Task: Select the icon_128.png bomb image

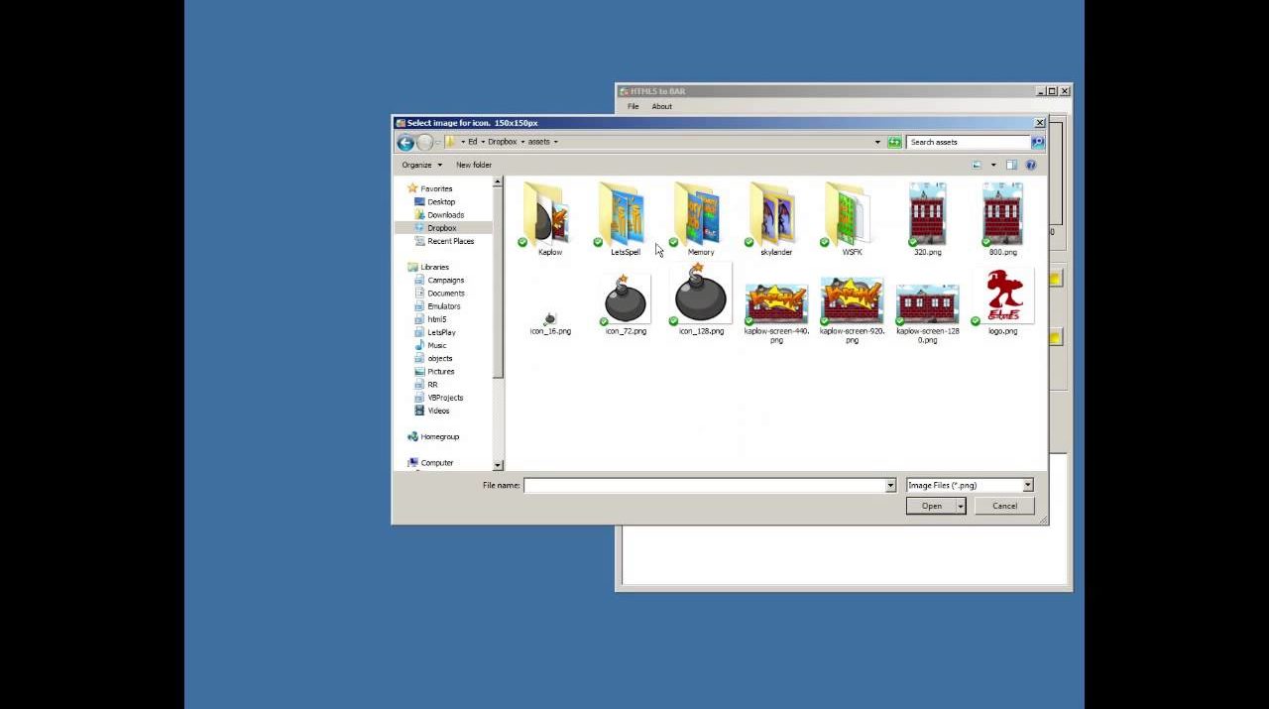Action: click(701, 300)
